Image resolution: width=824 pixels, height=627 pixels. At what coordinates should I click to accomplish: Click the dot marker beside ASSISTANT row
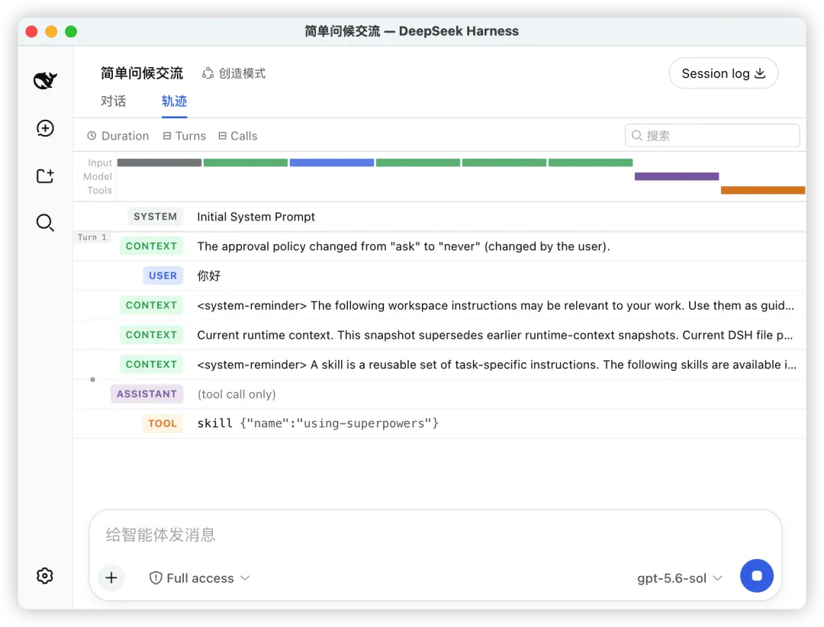pos(92,379)
